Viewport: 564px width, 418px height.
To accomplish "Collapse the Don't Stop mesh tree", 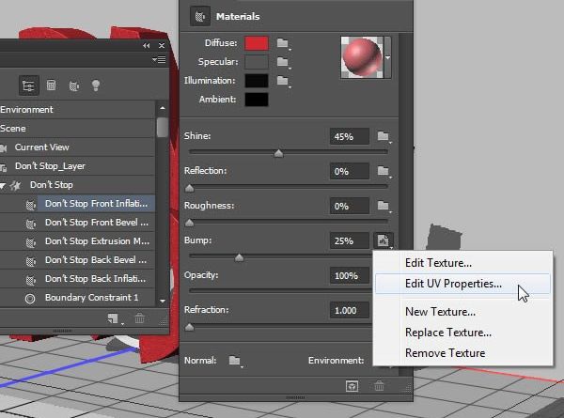I will tap(3, 186).
